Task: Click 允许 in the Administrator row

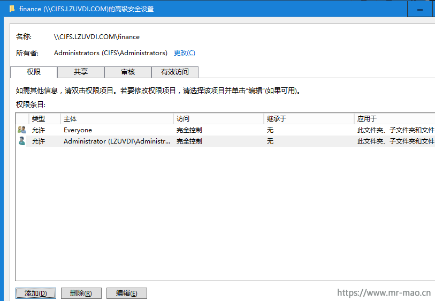Action: click(39, 141)
